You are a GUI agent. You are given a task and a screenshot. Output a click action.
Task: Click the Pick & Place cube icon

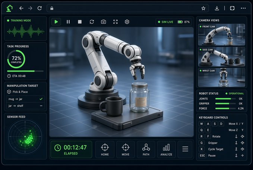pos(9,92)
